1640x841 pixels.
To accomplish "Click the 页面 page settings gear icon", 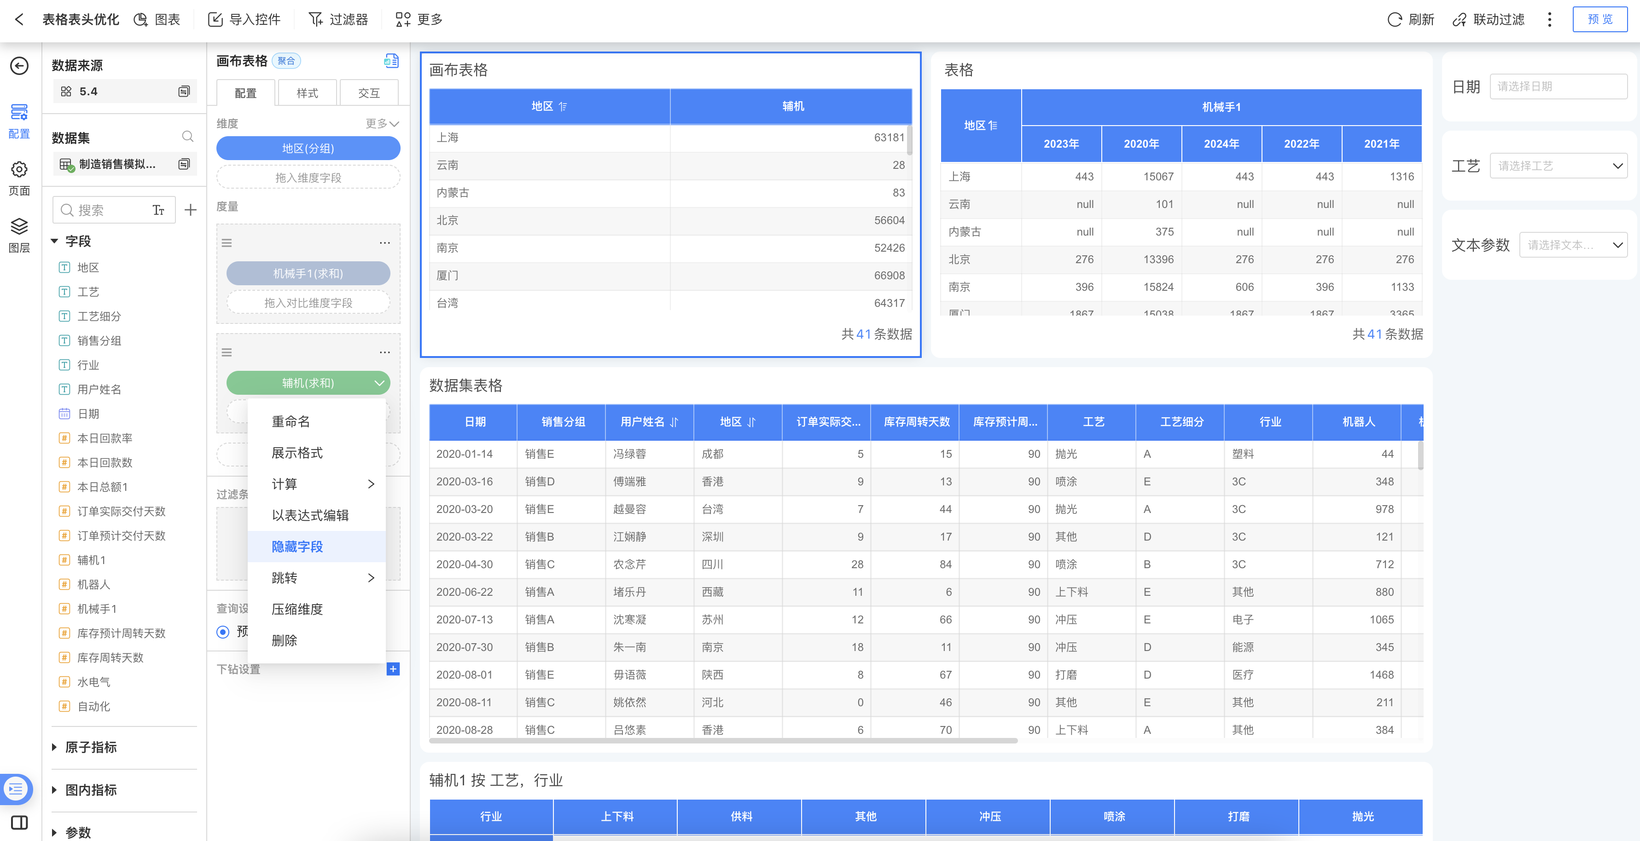I will coord(19,169).
